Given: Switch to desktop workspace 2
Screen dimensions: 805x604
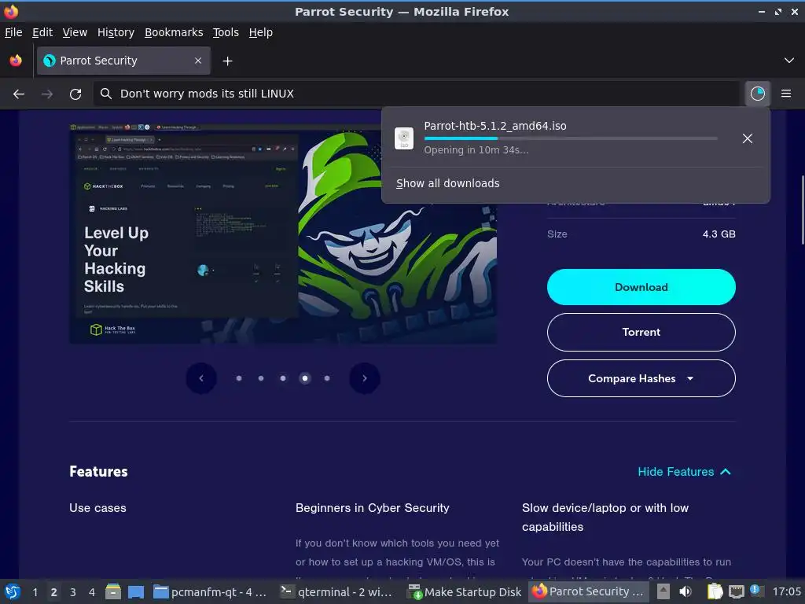Looking at the screenshot, I should point(54,592).
